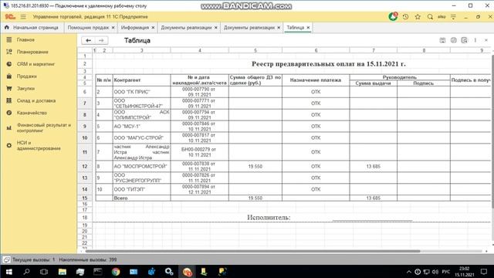Open the Главное section
This screenshot has height=278, width=494.
point(25,39)
